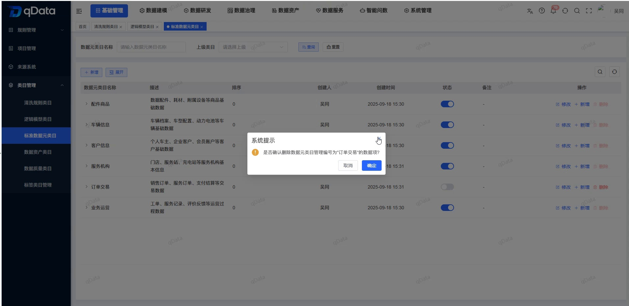629x306 pixels.
Task: Focus the 数据元类目名称 input field
Action: (151, 47)
